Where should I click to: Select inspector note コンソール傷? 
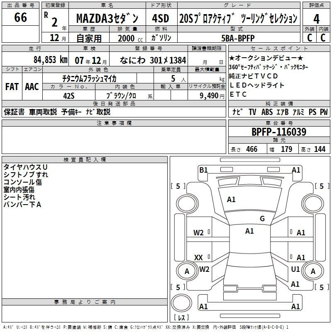[23, 182]
